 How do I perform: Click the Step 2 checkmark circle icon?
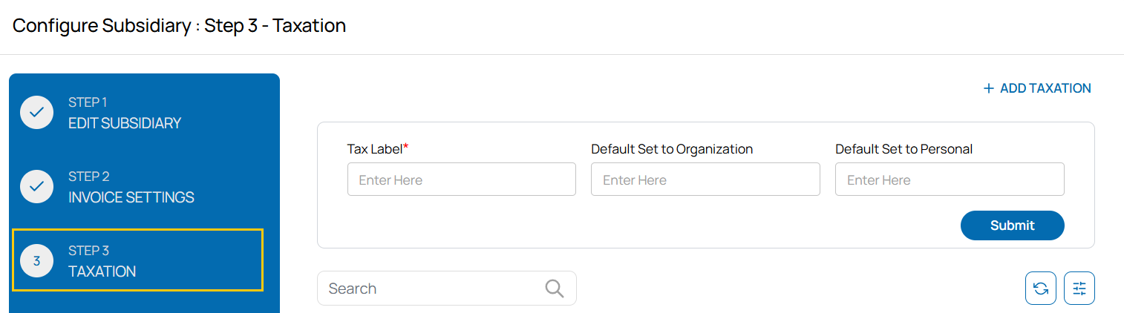pos(36,187)
